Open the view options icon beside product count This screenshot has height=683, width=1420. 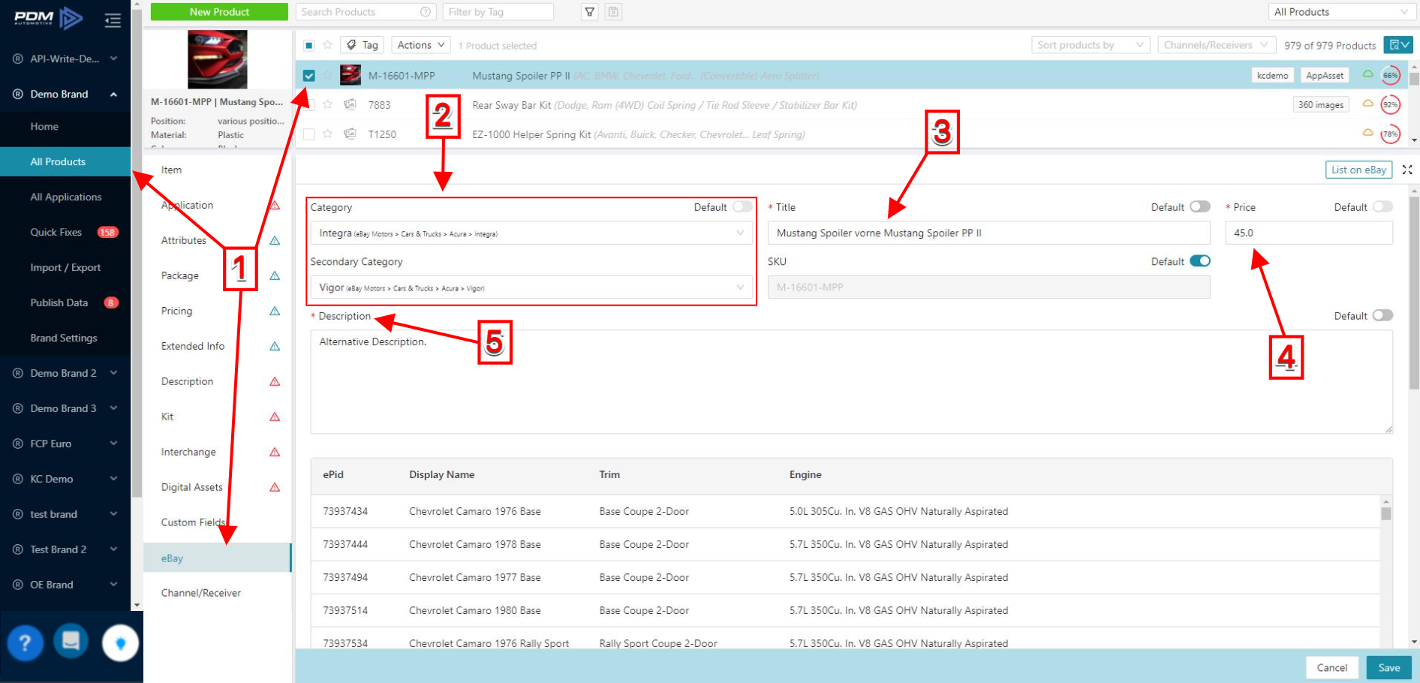click(1399, 45)
